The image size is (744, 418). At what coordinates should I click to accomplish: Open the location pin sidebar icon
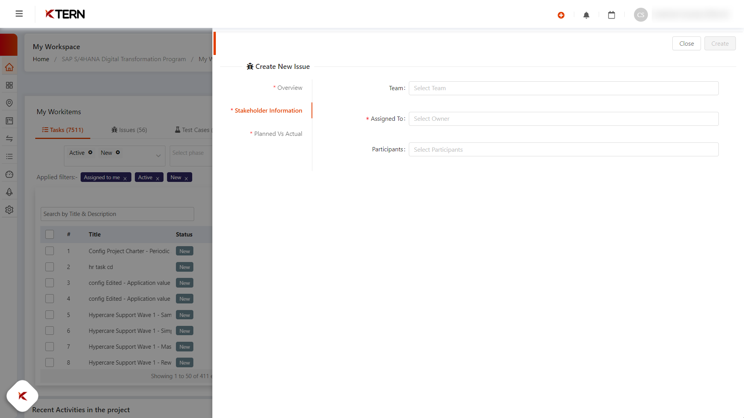(9, 103)
